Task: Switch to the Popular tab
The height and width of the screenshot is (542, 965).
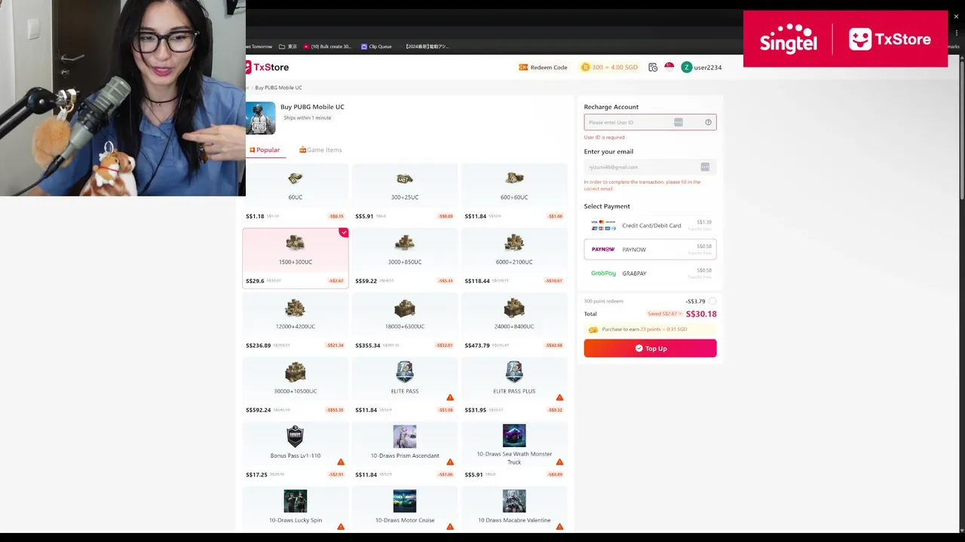Action: (265, 150)
